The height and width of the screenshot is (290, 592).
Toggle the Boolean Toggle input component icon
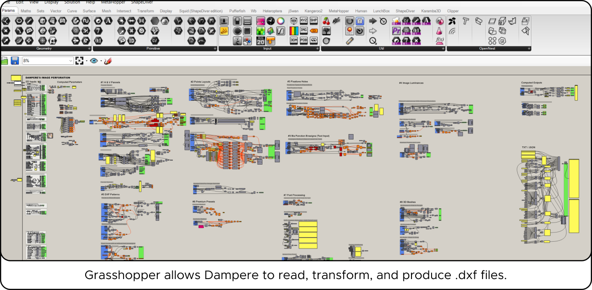237,21
